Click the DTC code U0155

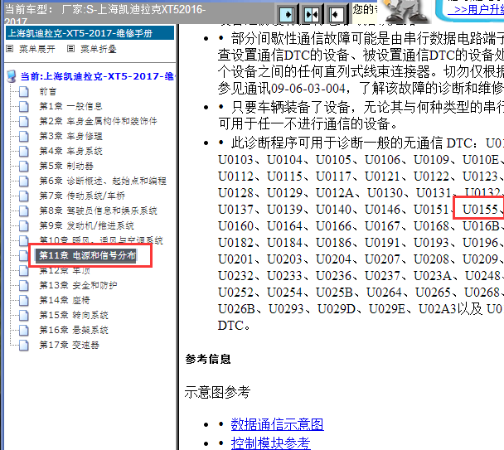pos(480,210)
